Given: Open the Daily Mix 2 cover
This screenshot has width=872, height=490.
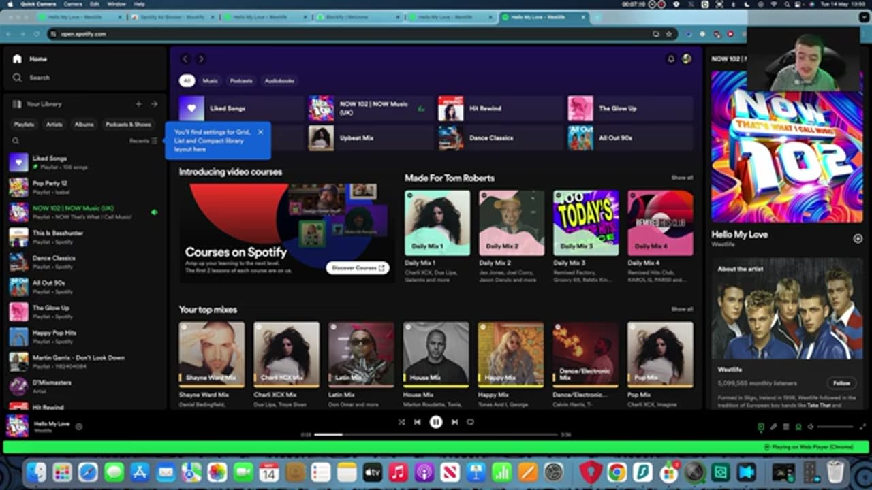Looking at the screenshot, I should [512, 223].
